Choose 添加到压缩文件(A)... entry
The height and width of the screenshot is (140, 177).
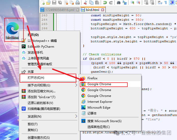(49, 91)
